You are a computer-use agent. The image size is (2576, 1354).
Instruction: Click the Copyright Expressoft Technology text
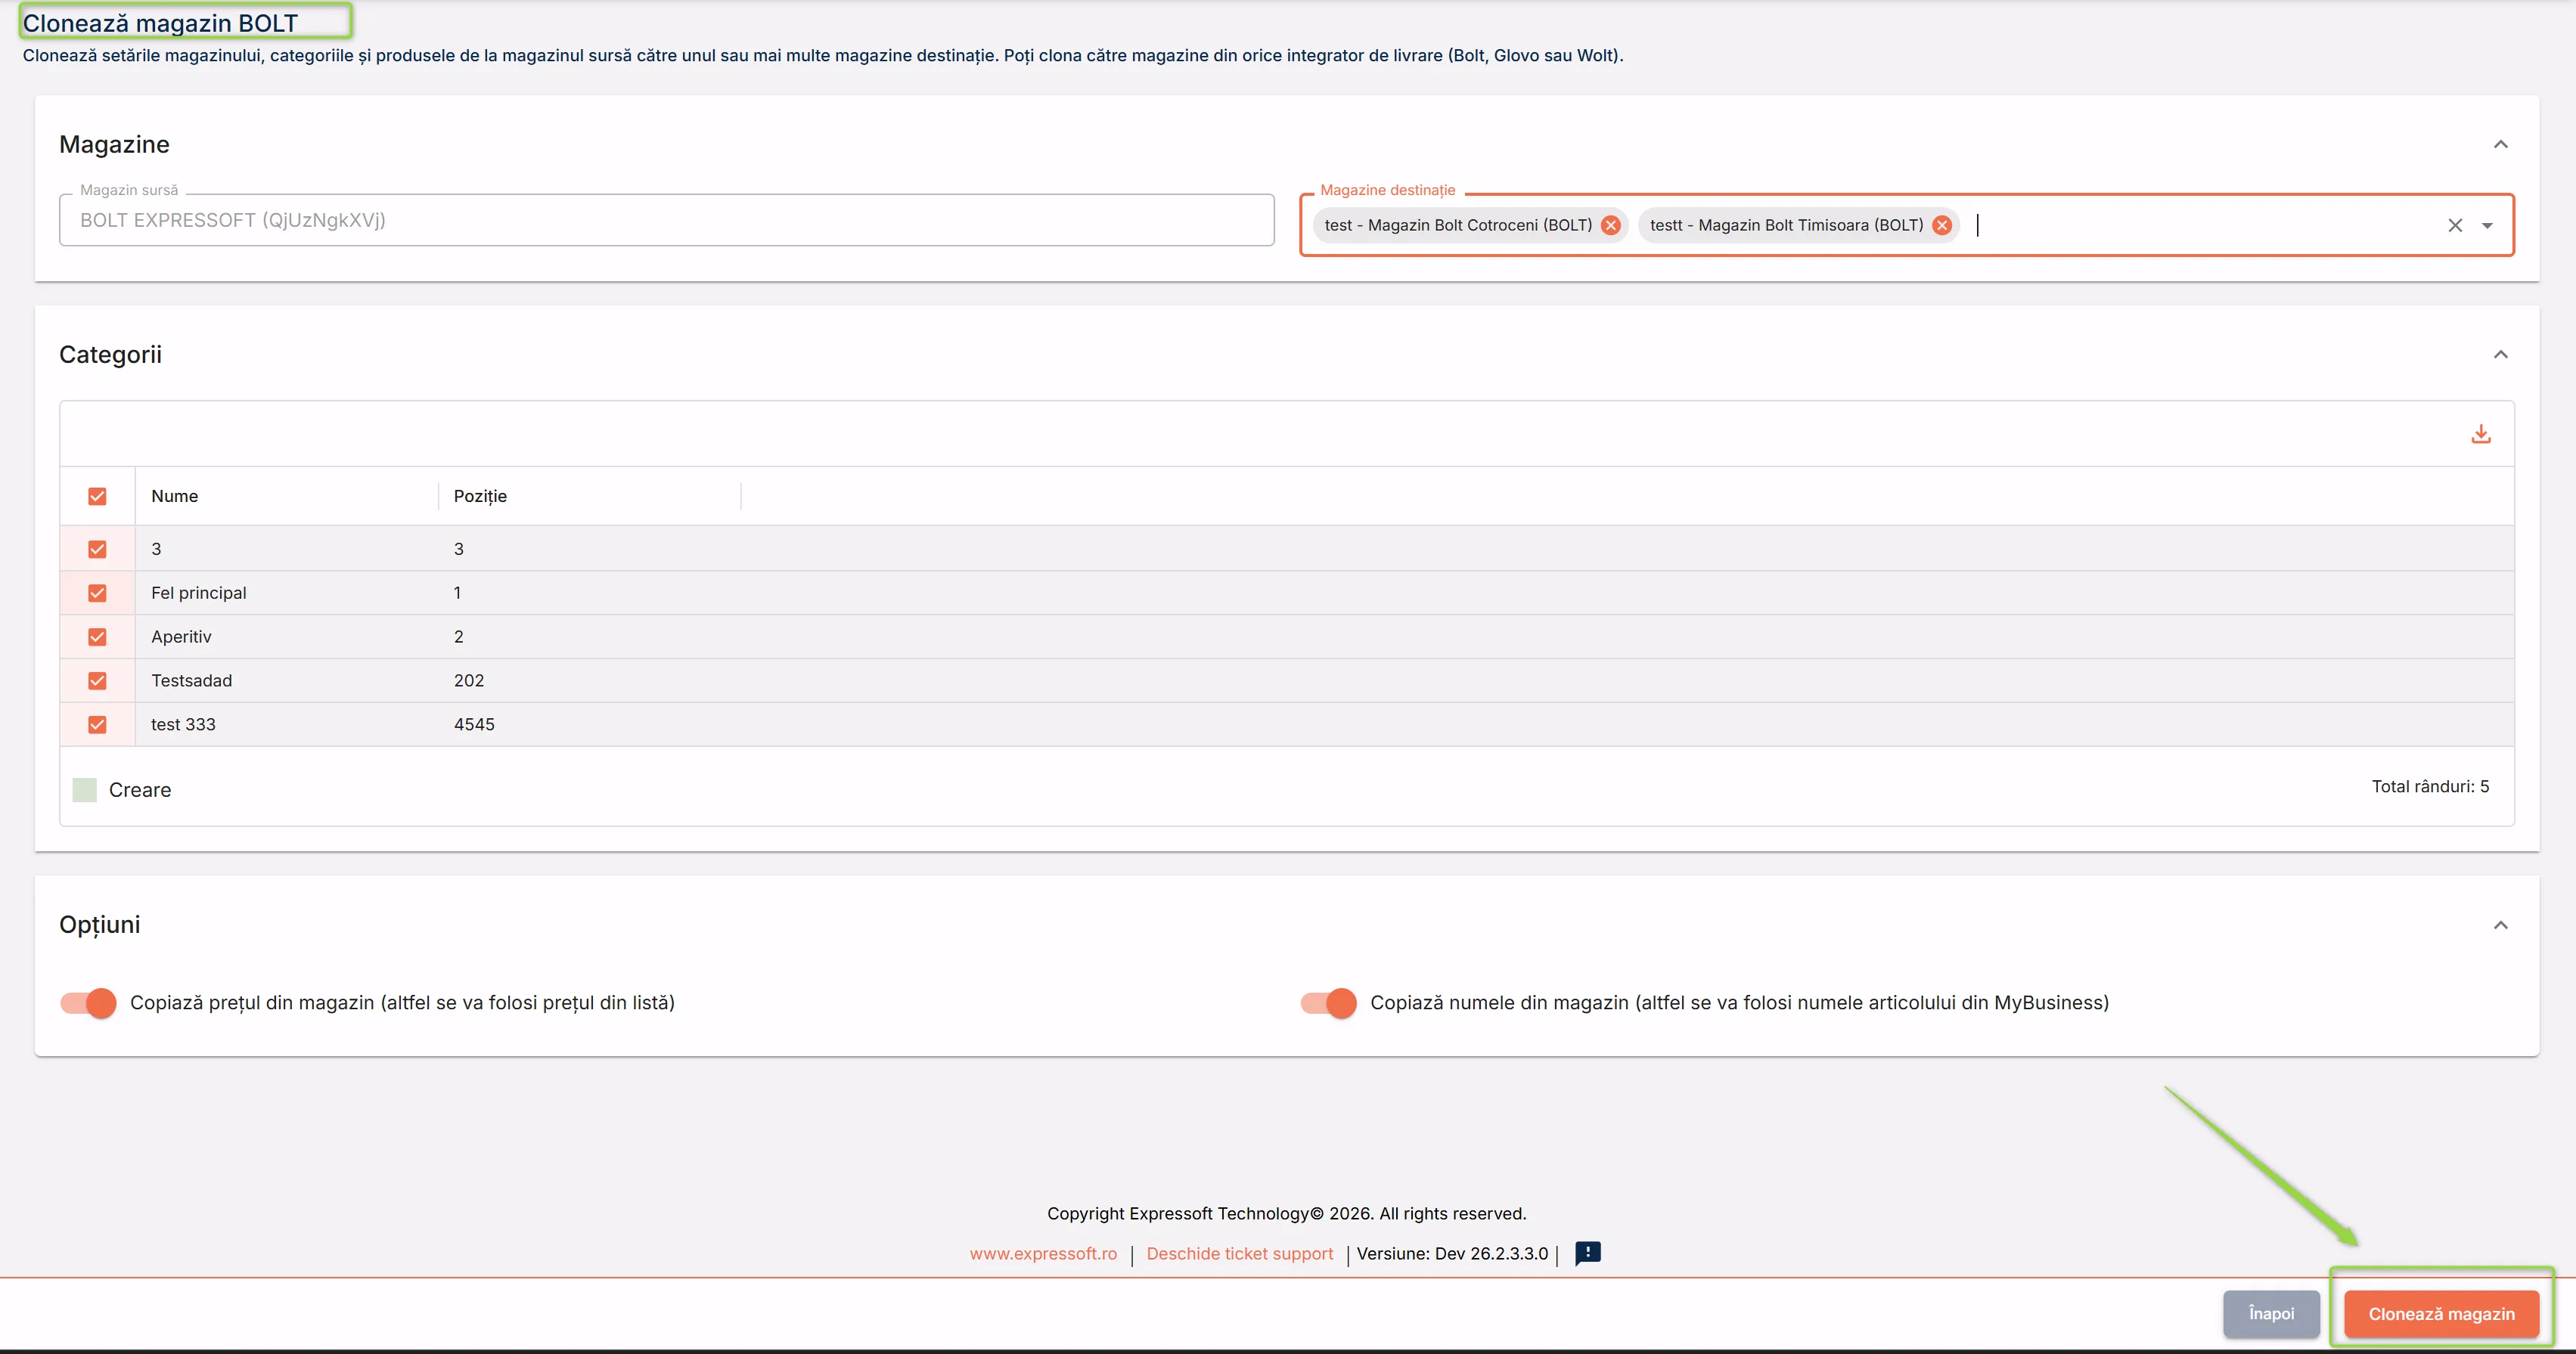(1286, 1213)
